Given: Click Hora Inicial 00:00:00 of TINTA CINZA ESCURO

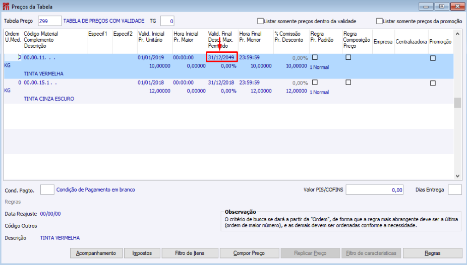Looking at the screenshot, I should coord(183,82).
